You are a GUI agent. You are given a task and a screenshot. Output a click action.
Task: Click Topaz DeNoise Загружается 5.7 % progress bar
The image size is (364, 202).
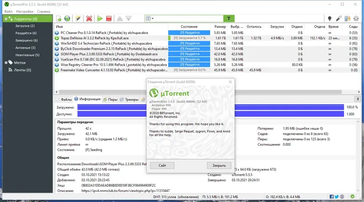pos(189,38)
